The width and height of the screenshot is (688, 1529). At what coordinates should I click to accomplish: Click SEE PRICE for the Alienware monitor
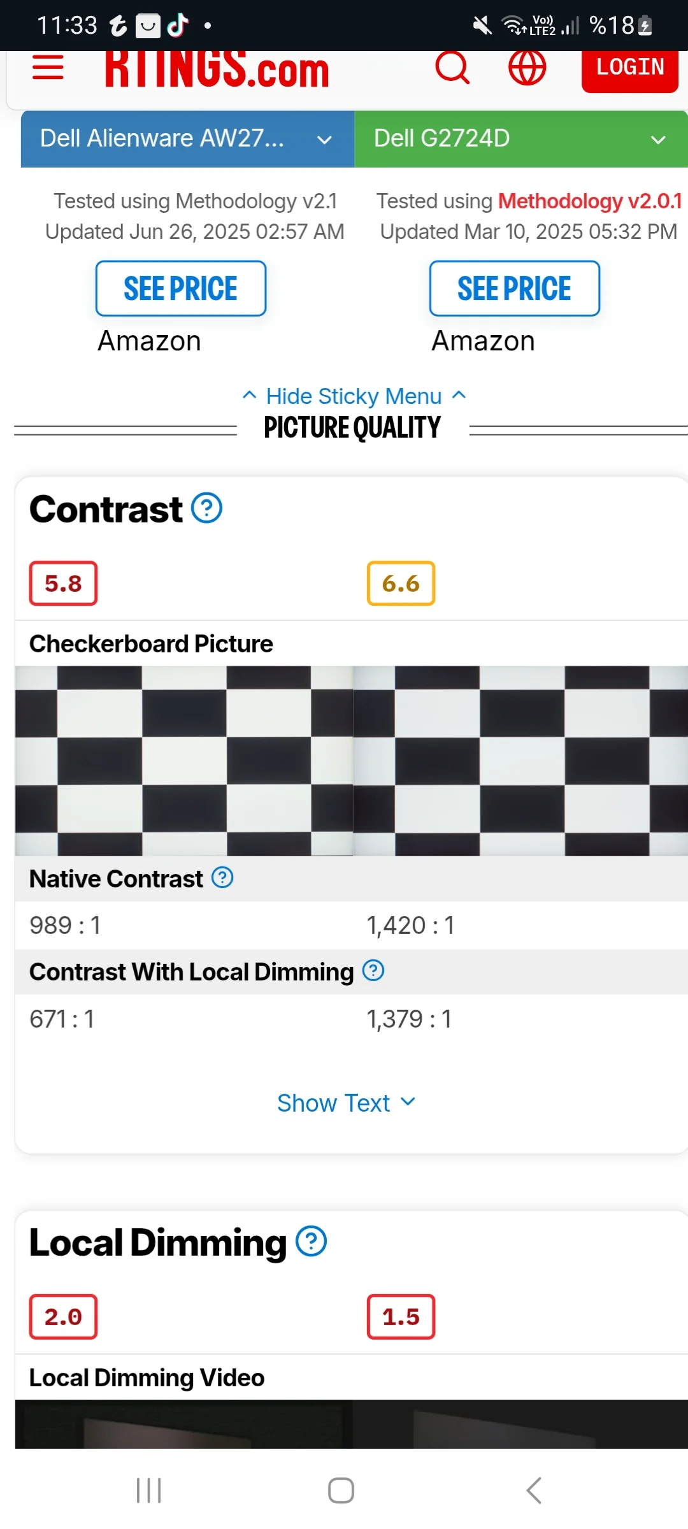181,289
